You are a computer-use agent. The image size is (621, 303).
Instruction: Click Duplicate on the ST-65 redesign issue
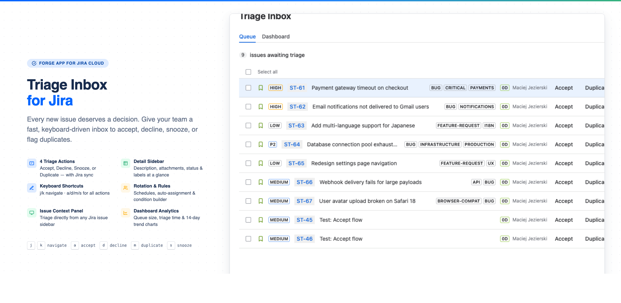[x=595, y=163]
